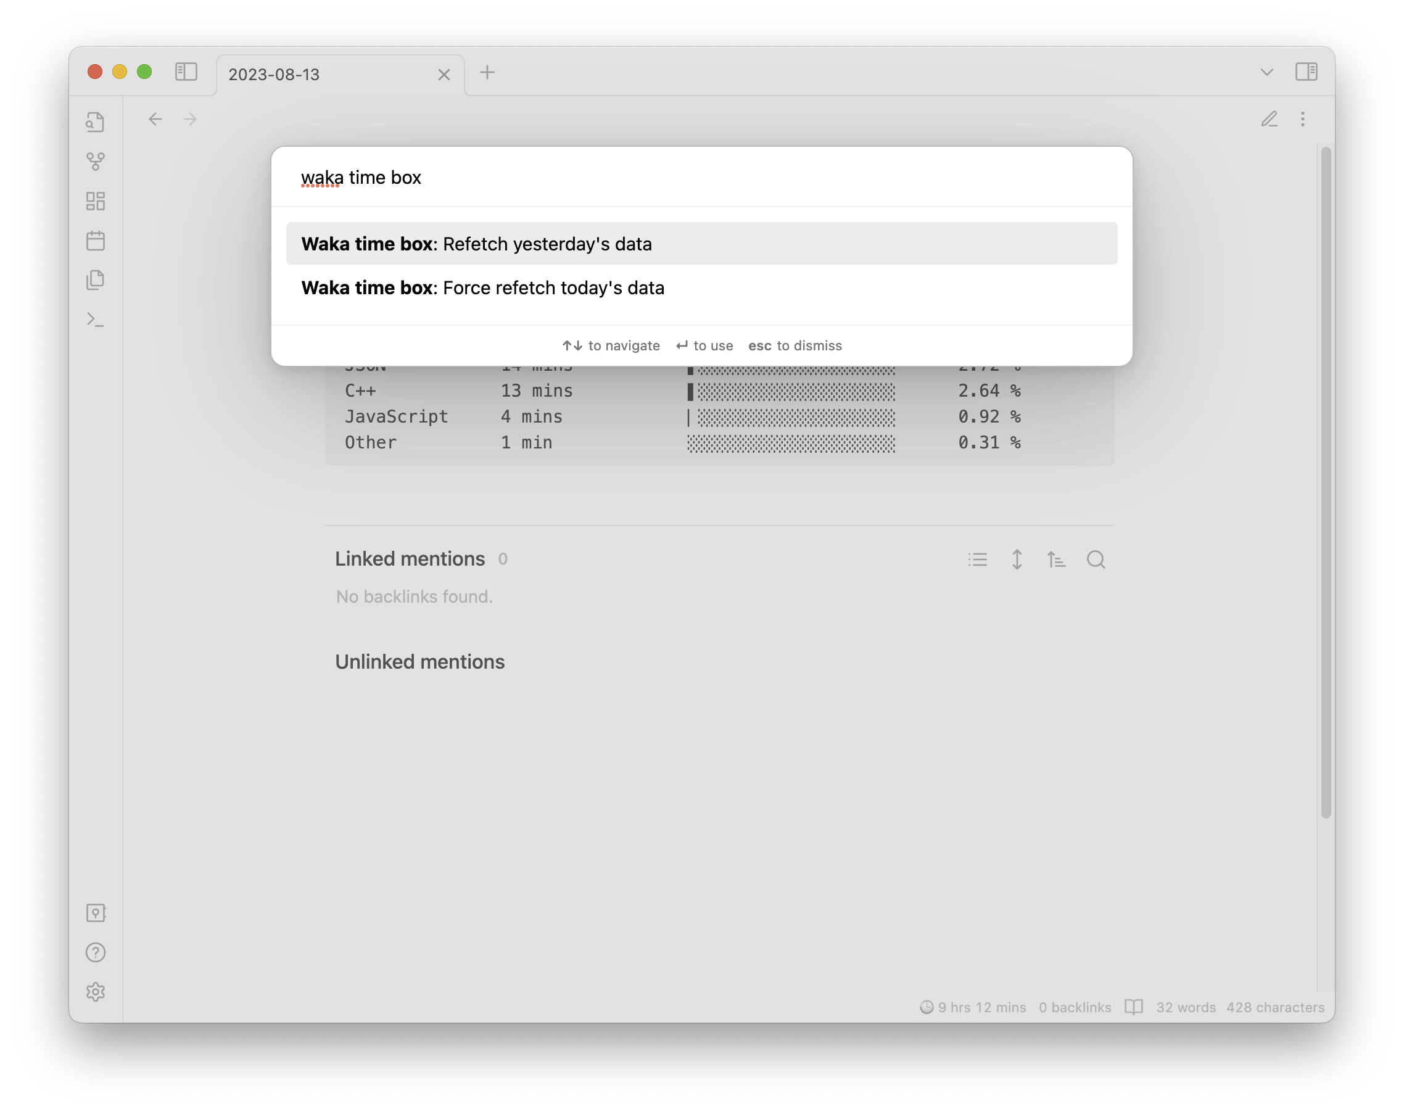Toggle left sidebar panel
This screenshot has width=1404, height=1114.
(186, 72)
